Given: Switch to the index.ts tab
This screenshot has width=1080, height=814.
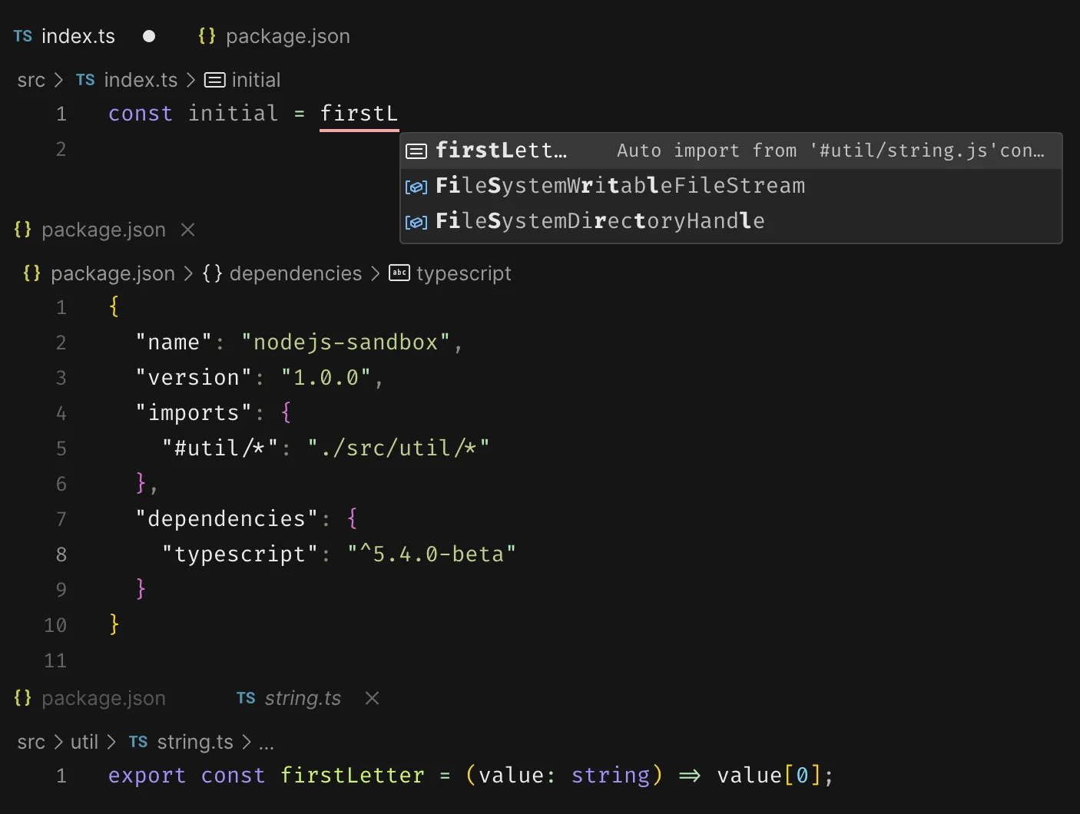Looking at the screenshot, I should coord(78,36).
